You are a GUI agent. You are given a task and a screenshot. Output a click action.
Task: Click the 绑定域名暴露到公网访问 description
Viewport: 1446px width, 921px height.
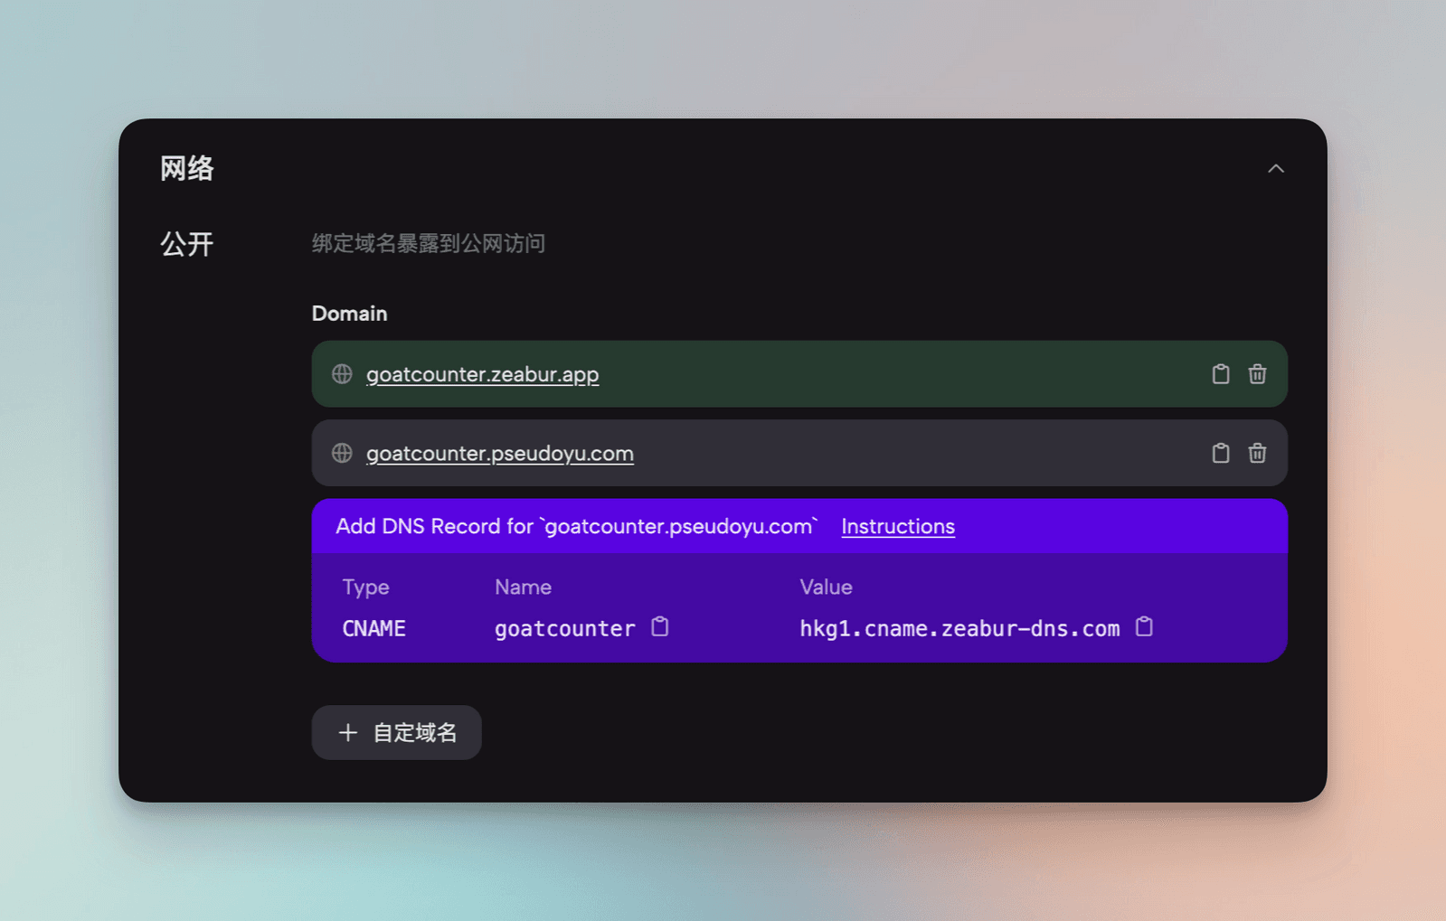[x=429, y=243]
